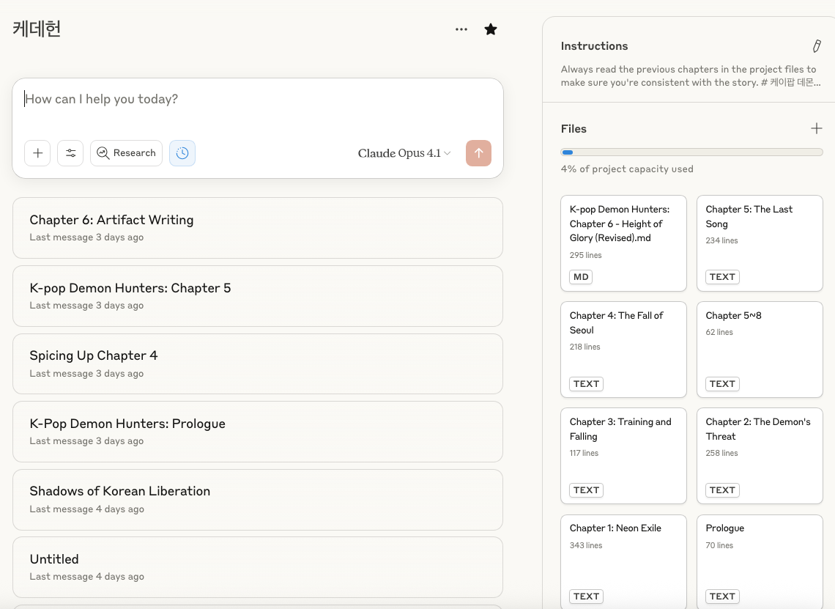835x609 pixels.
Task: Add a project file via the plus icon
Action: point(816,128)
